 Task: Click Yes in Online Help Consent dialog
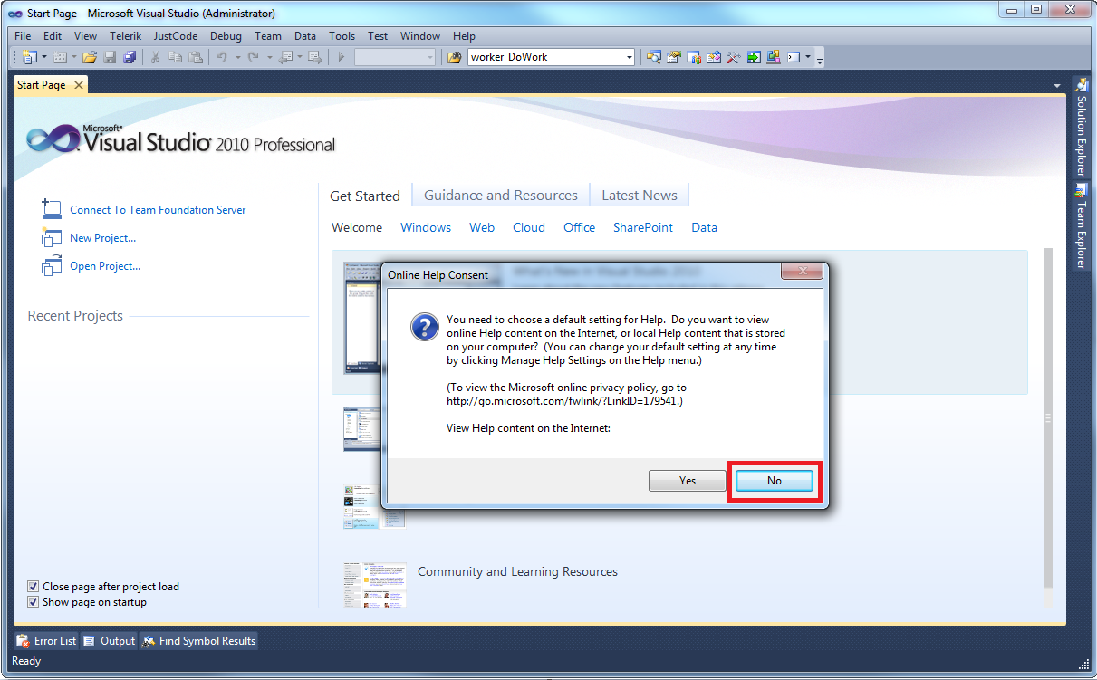pos(688,481)
